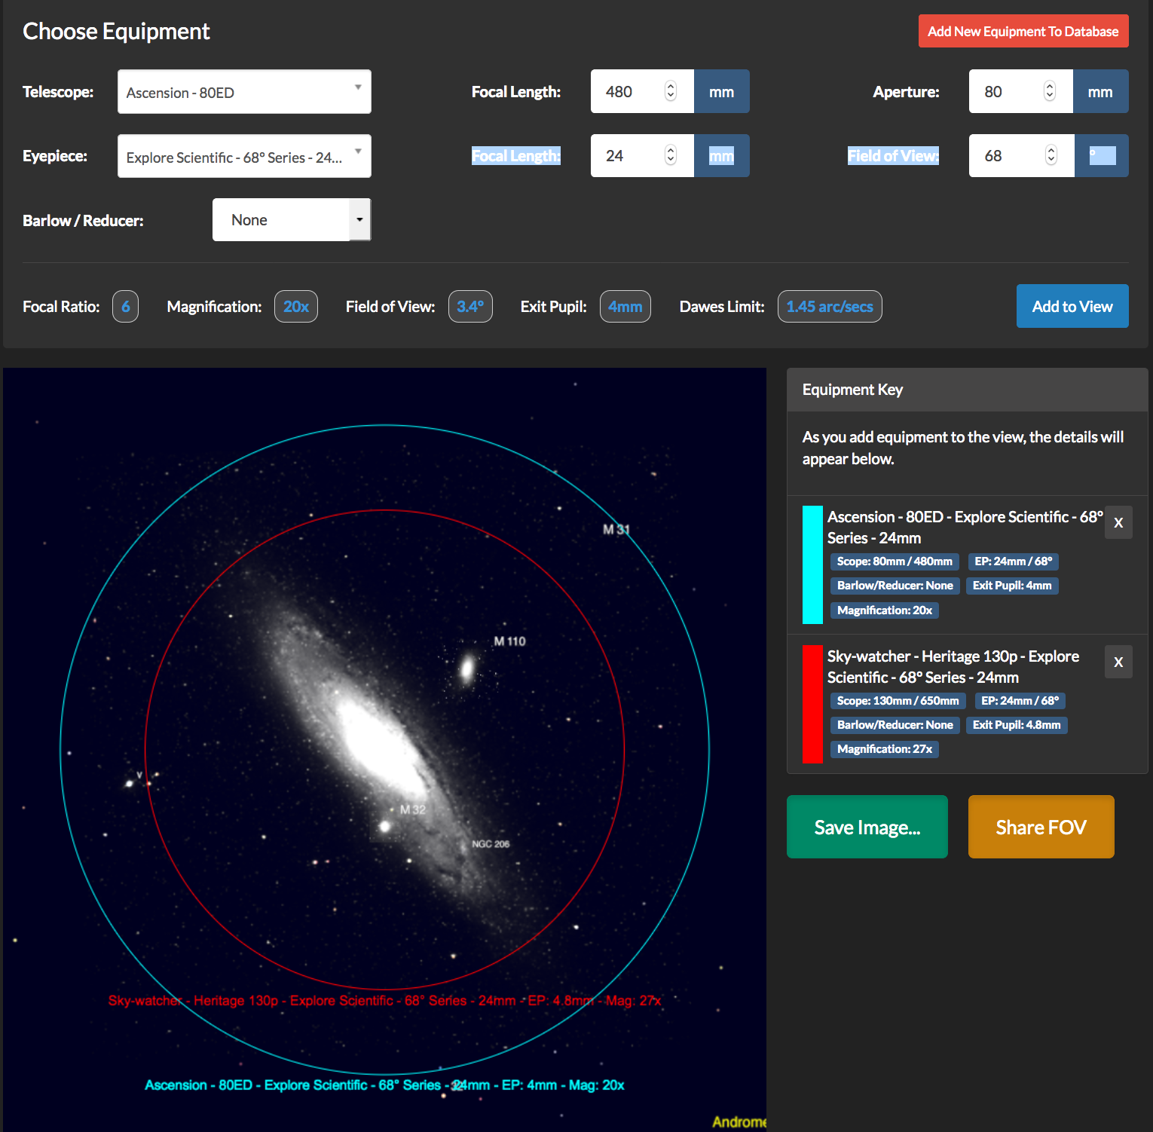Click the stepper arrows in telescope focal length field
The height and width of the screenshot is (1132, 1153).
point(671,91)
